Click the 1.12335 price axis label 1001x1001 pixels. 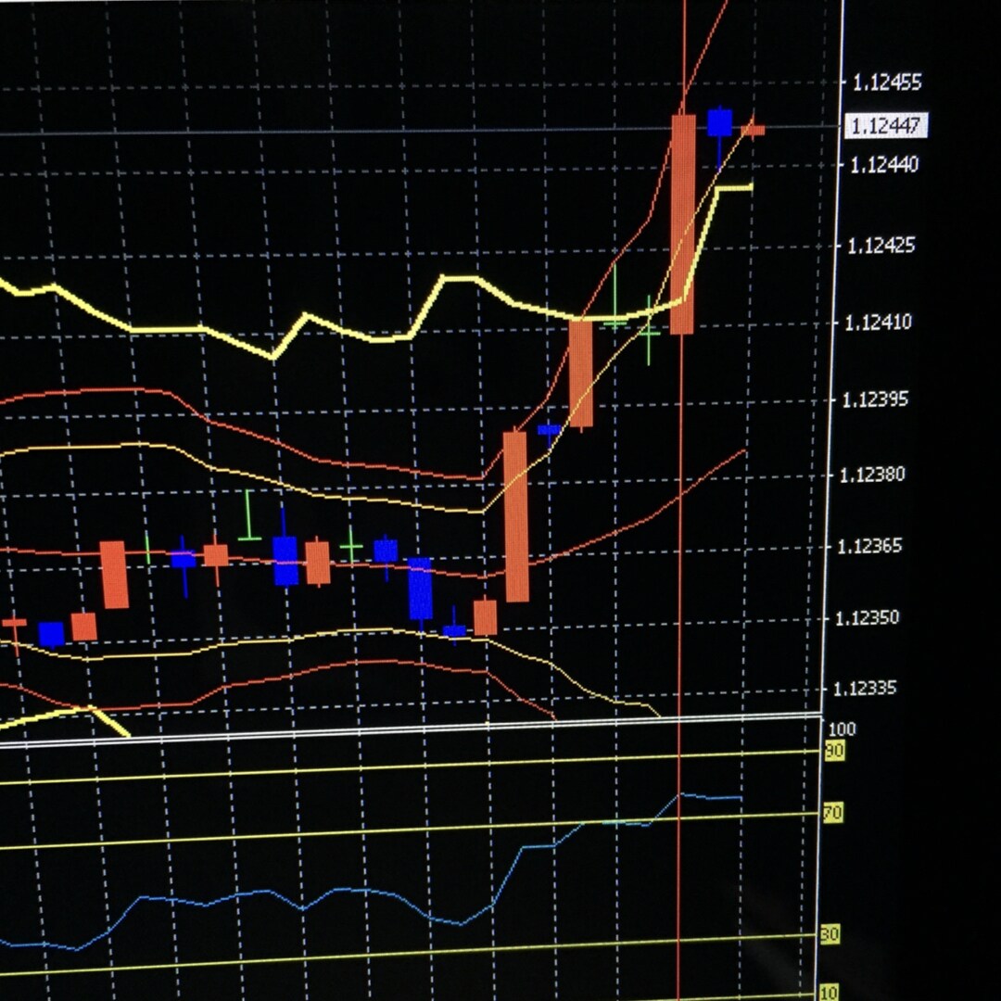865,688
